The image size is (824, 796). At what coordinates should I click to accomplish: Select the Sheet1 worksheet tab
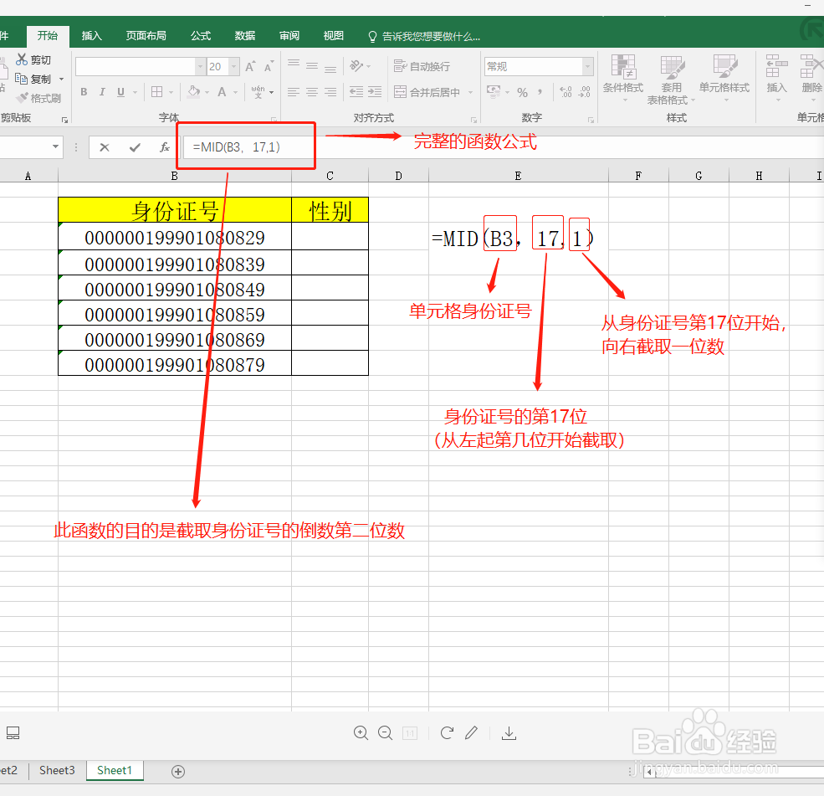pos(115,770)
